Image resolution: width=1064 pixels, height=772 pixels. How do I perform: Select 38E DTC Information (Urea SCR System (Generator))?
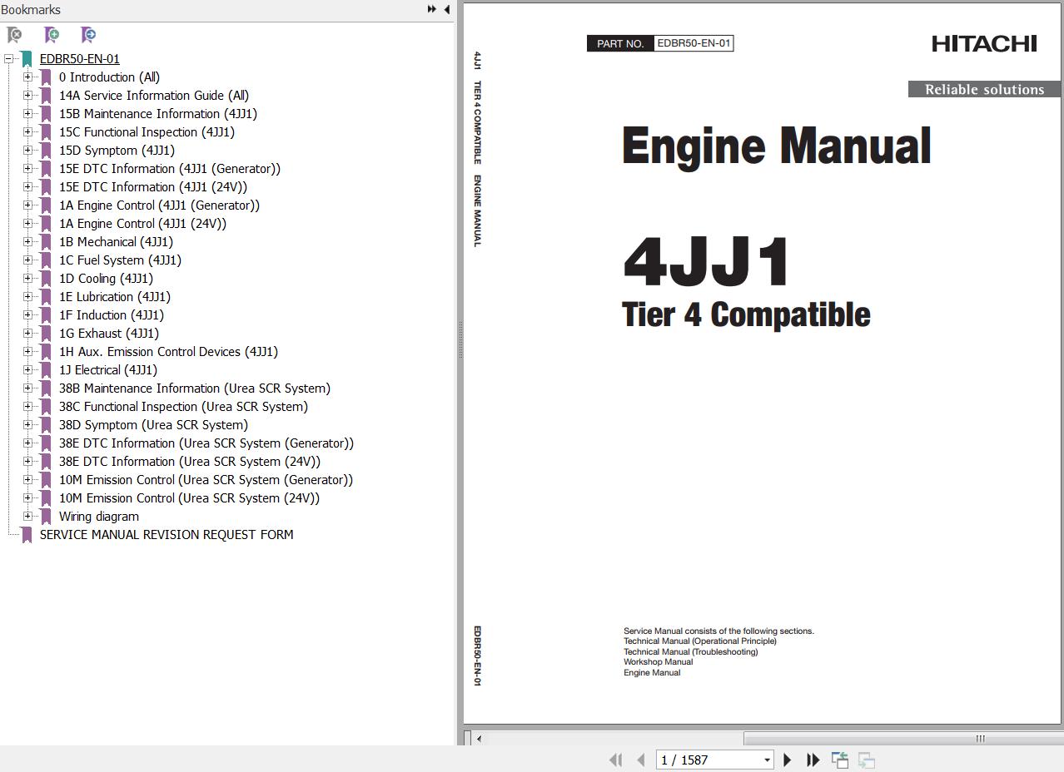tap(206, 443)
